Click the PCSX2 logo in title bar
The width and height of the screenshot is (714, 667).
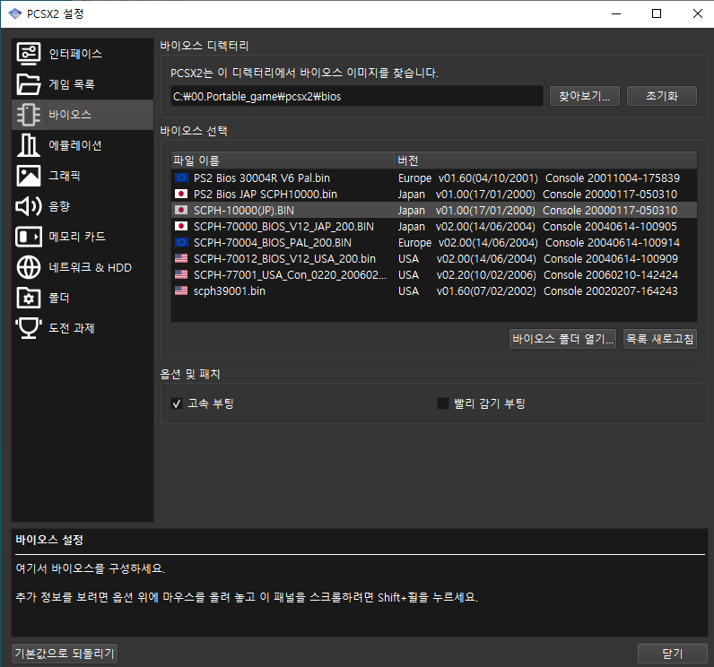15,13
